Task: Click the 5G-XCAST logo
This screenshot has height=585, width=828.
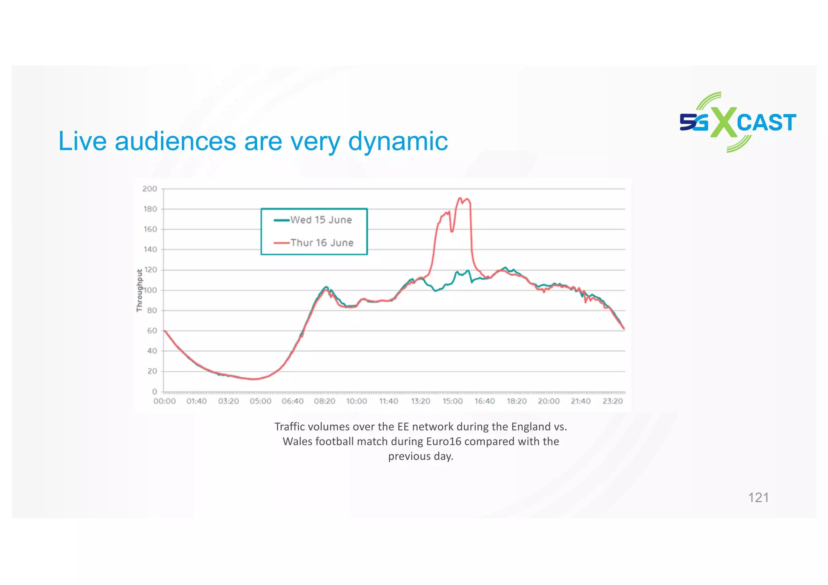Action: tap(738, 122)
